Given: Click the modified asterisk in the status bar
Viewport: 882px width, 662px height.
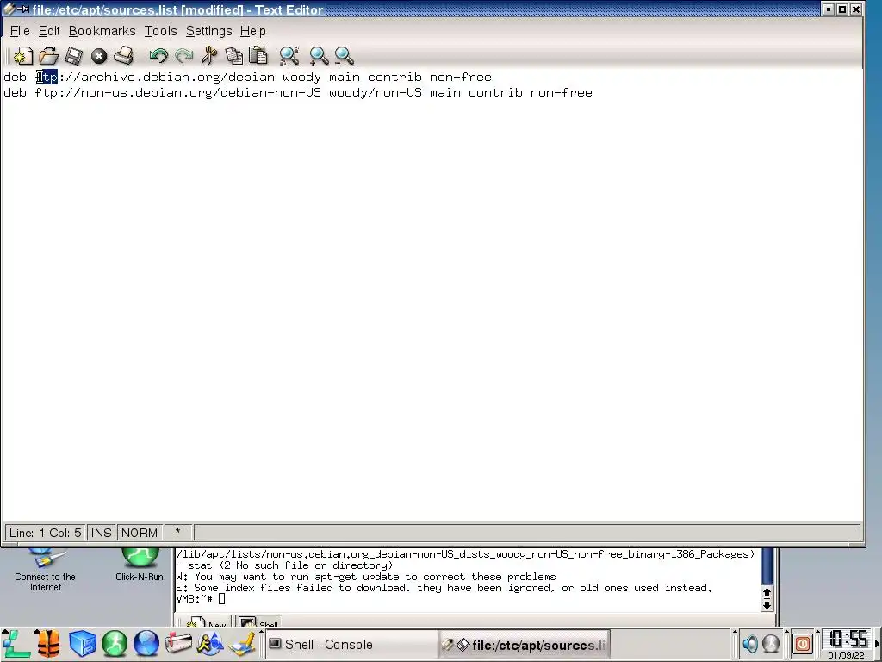Looking at the screenshot, I should tap(177, 532).
